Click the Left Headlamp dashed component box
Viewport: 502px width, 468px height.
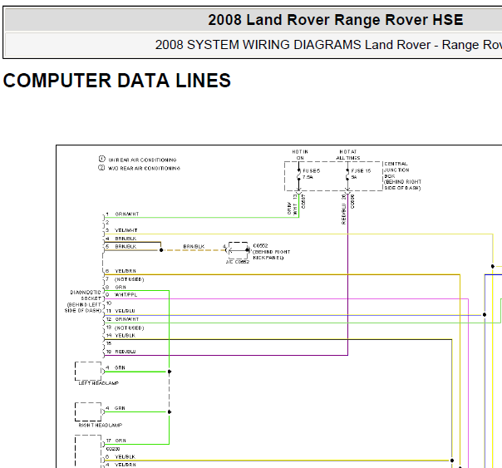click(x=88, y=371)
